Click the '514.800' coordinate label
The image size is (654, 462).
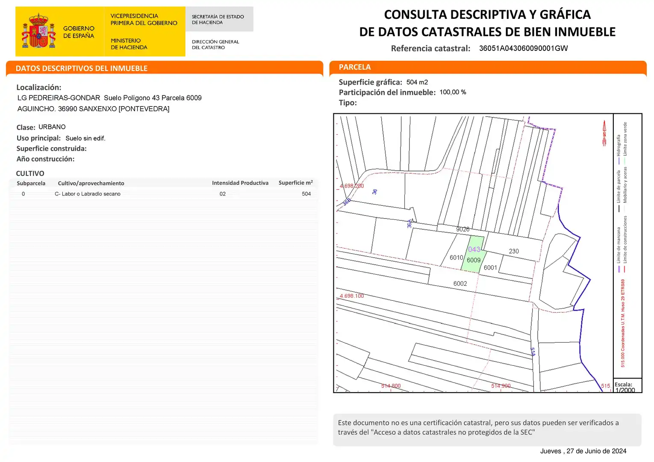click(391, 386)
